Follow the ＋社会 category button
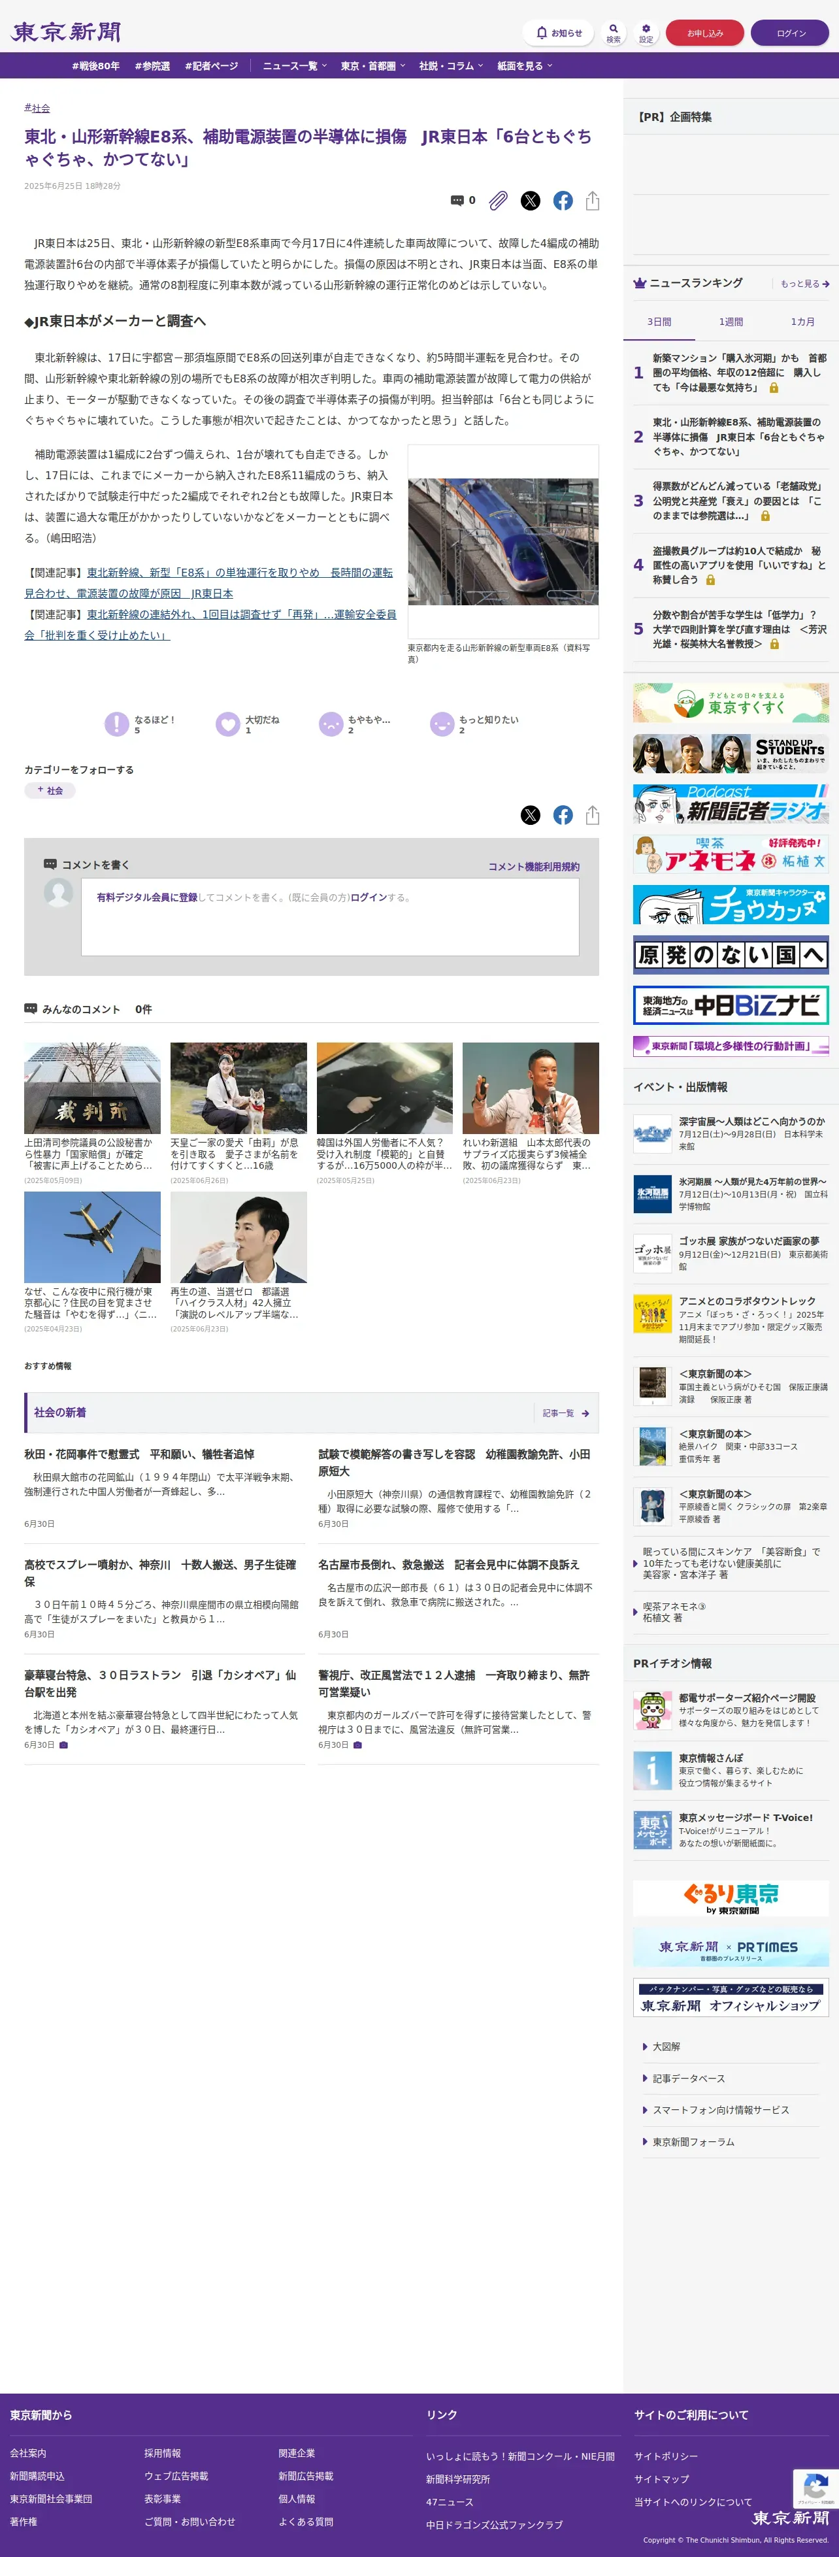839x2557 pixels. (x=50, y=790)
